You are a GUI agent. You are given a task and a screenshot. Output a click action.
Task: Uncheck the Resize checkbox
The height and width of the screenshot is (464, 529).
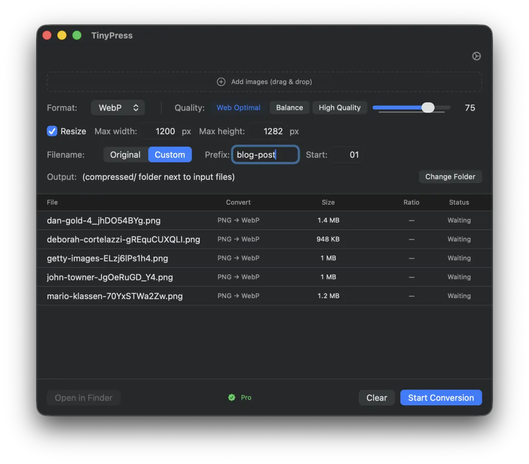click(52, 131)
